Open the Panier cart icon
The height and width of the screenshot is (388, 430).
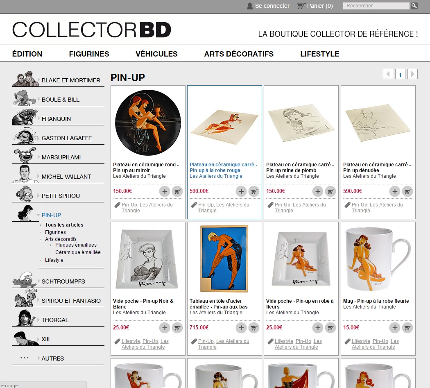(x=301, y=6)
